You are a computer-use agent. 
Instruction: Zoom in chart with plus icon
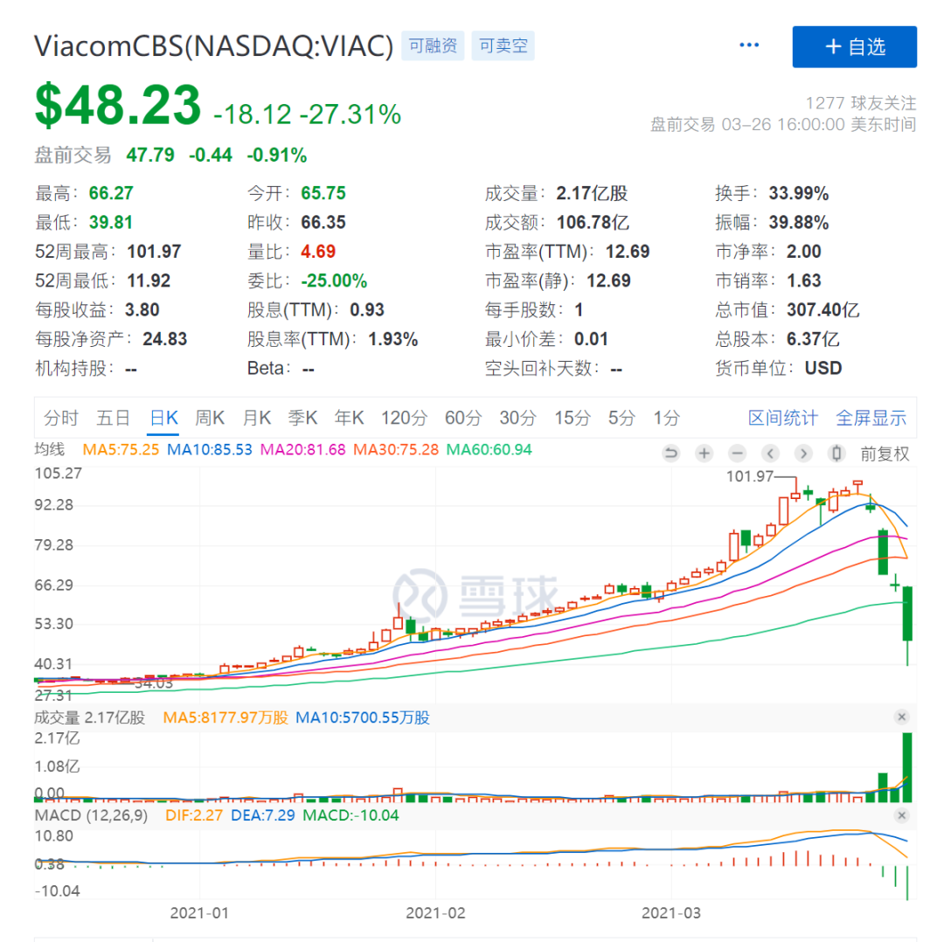coord(704,453)
